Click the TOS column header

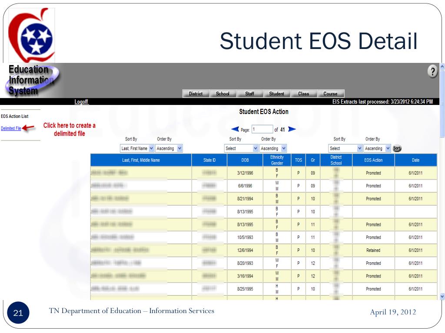299,160
